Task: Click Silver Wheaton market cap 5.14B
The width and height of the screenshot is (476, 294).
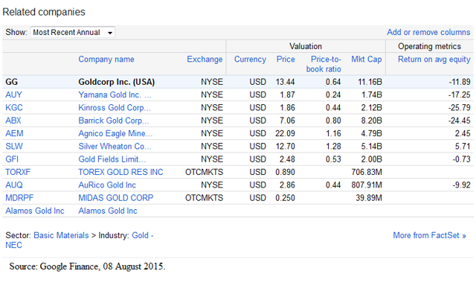Action: 372,147
